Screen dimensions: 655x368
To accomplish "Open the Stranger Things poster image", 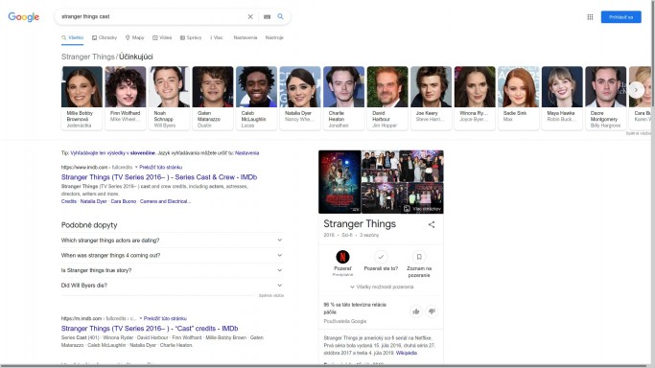I will 339,182.
